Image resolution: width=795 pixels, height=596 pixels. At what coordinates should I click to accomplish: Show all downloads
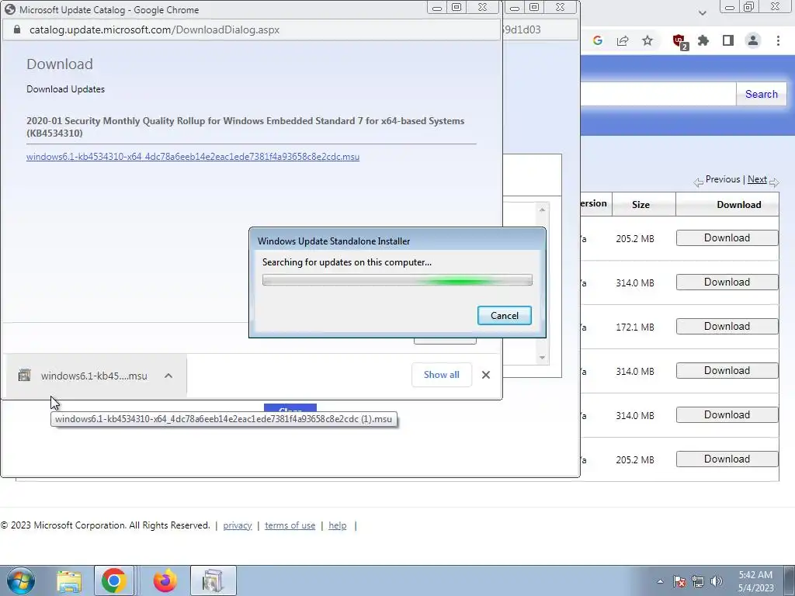pyautogui.click(x=442, y=375)
